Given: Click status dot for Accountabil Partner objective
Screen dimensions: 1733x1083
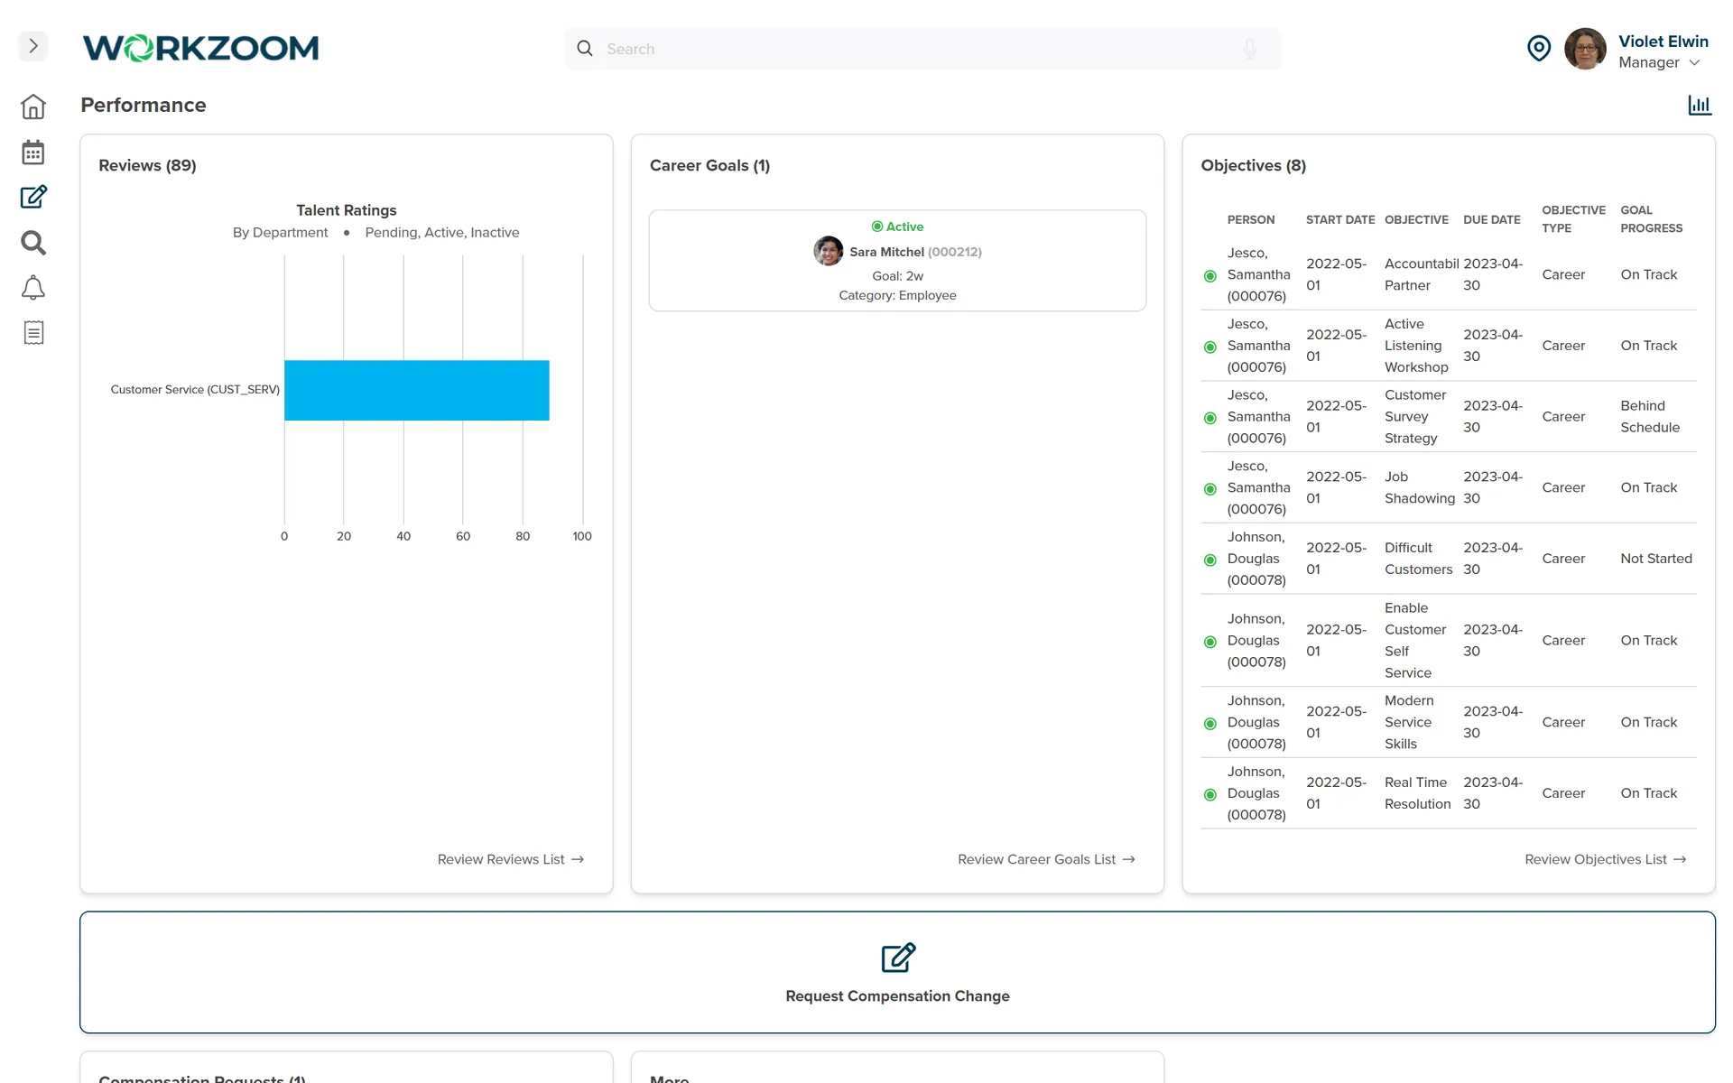Looking at the screenshot, I should (x=1210, y=276).
